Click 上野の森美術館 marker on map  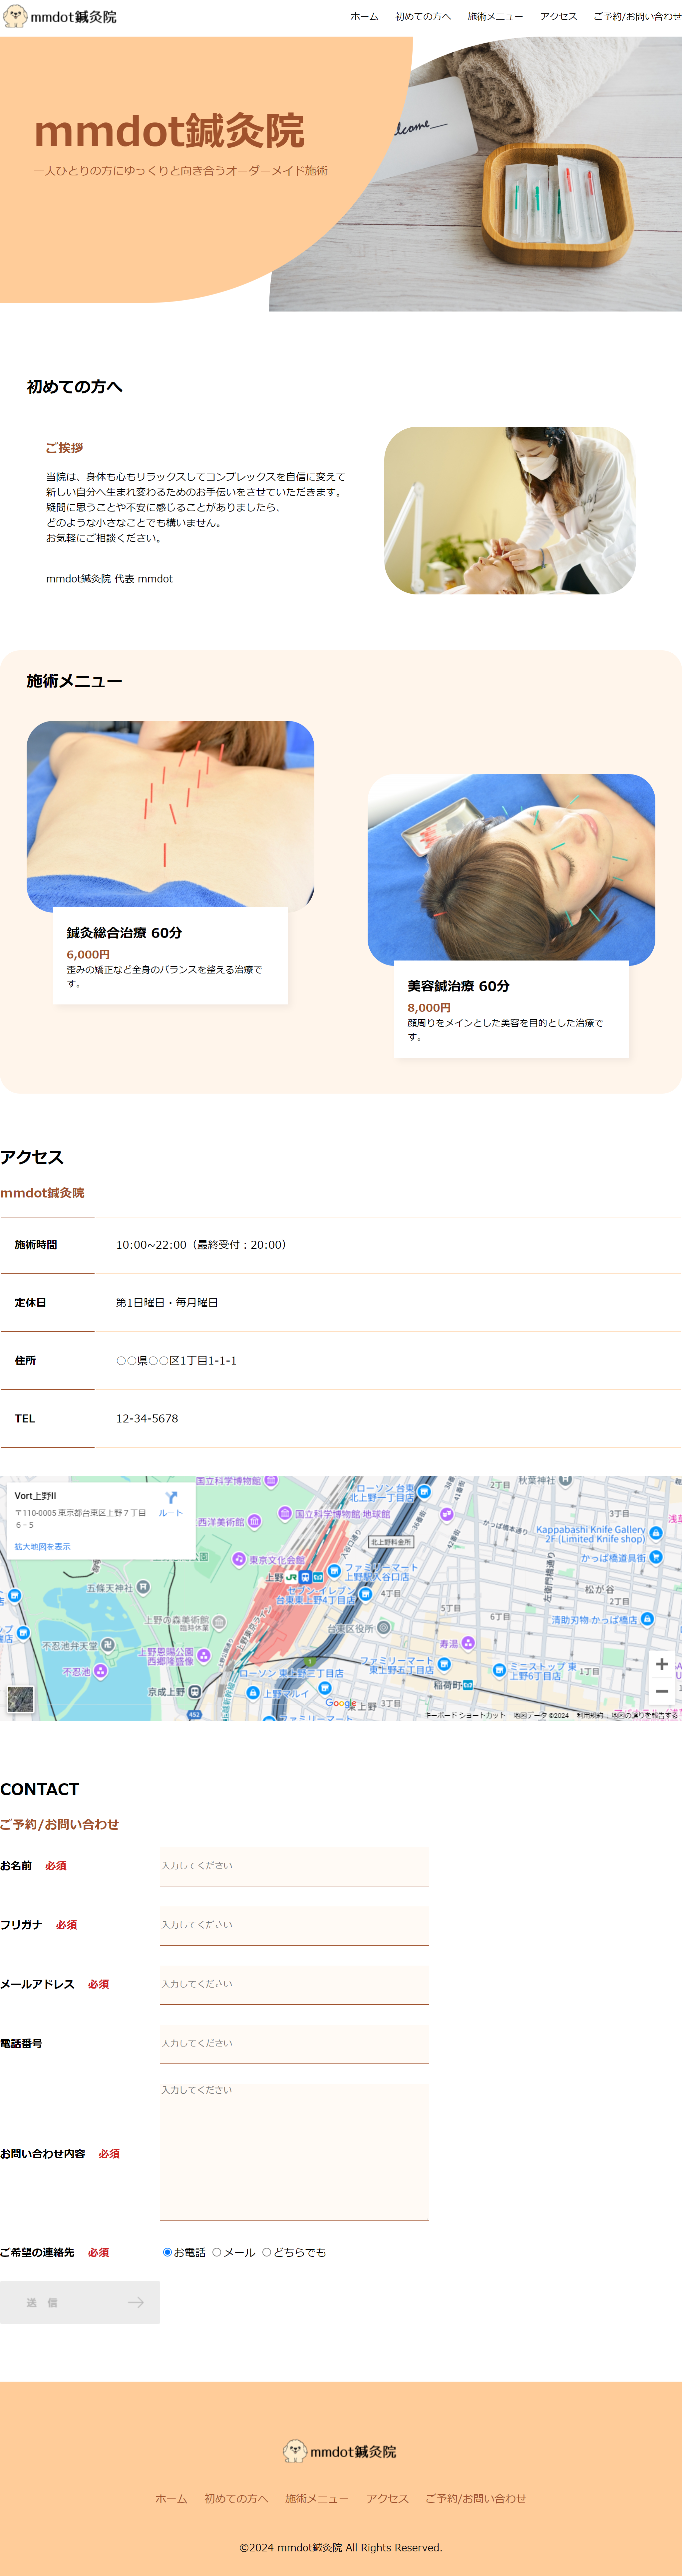[x=219, y=1622]
